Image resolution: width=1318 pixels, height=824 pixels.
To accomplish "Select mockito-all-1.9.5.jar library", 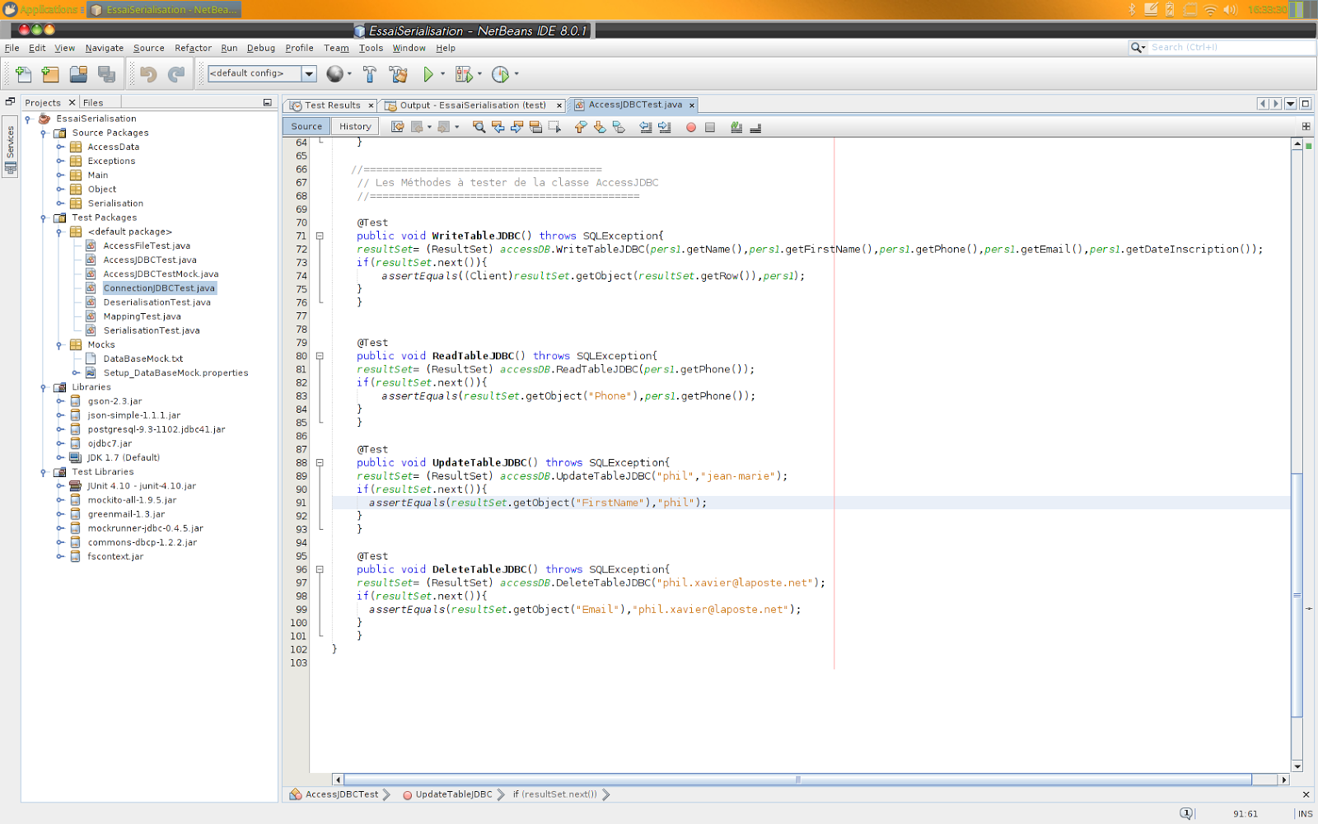I will [132, 500].
